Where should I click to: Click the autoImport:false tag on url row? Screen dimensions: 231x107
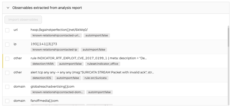click(97, 35)
